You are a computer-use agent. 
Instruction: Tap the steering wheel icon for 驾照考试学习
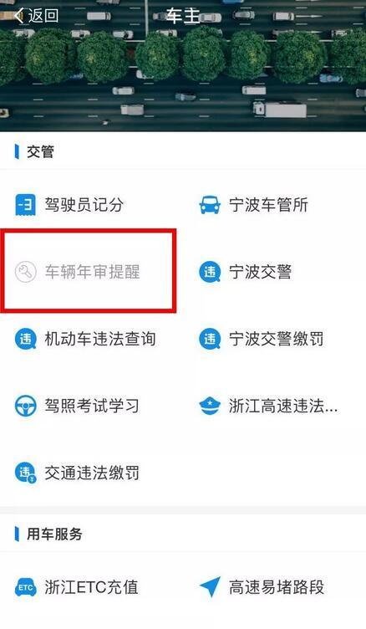[x=25, y=406]
